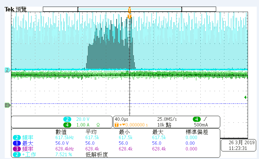Click the 標準偏差 column header
The height and width of the screenshot is (159, 259).
197,132
